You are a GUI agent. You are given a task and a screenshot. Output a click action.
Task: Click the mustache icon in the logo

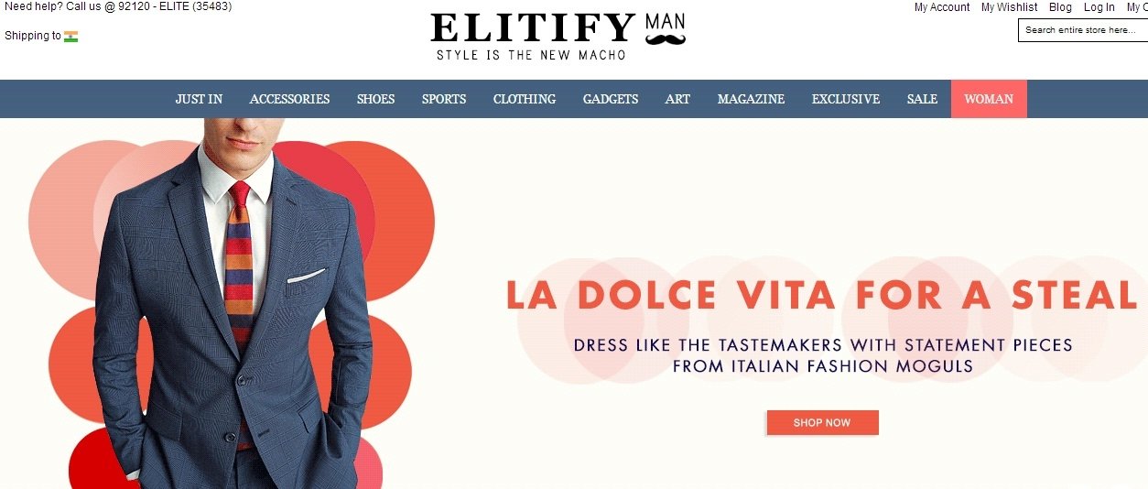click(666, 39)
